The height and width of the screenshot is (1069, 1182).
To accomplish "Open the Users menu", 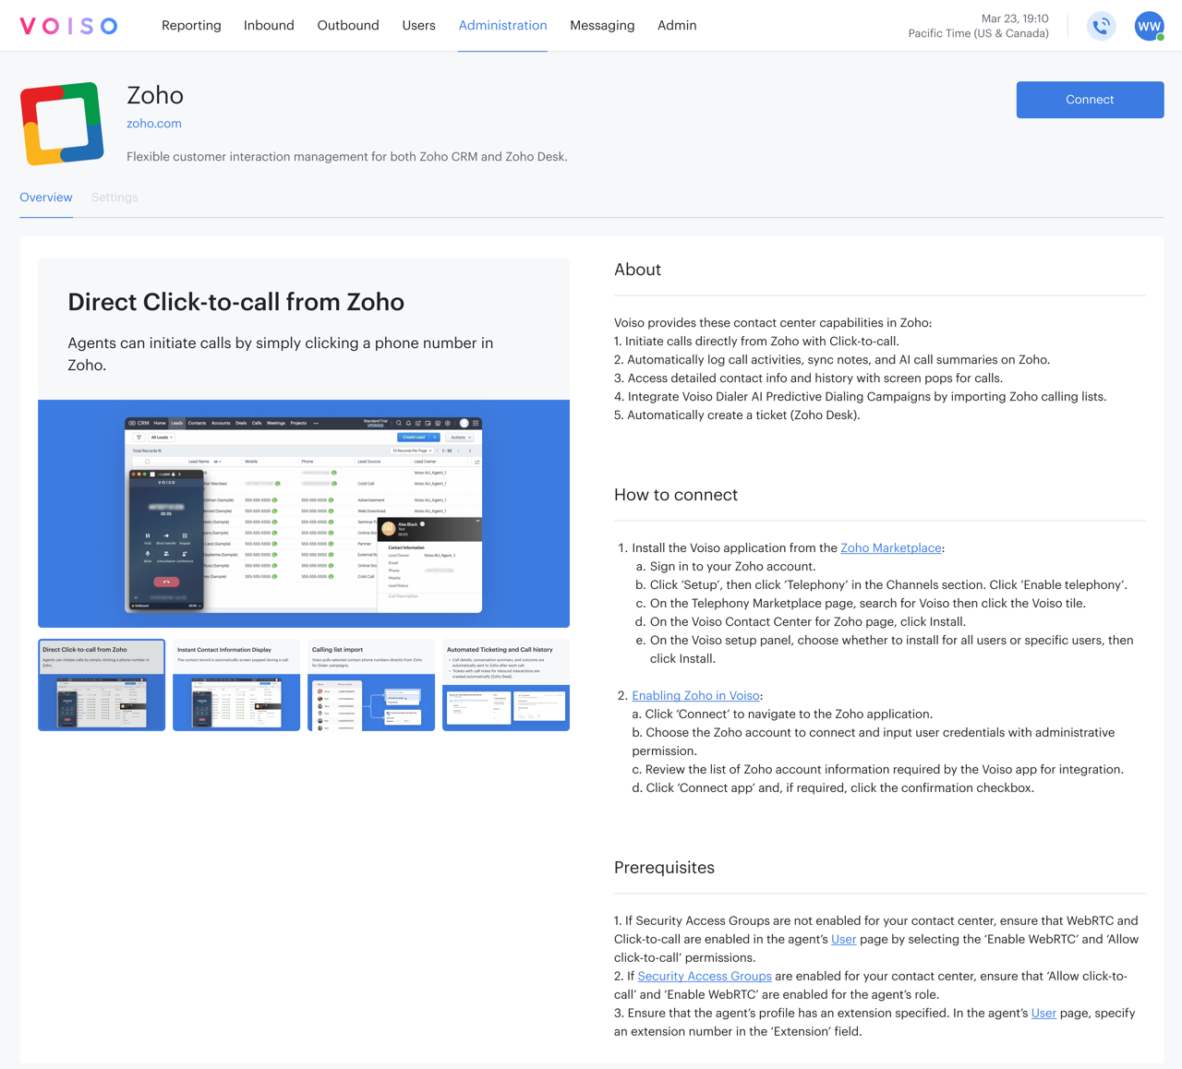I will [x=419, y=25].
